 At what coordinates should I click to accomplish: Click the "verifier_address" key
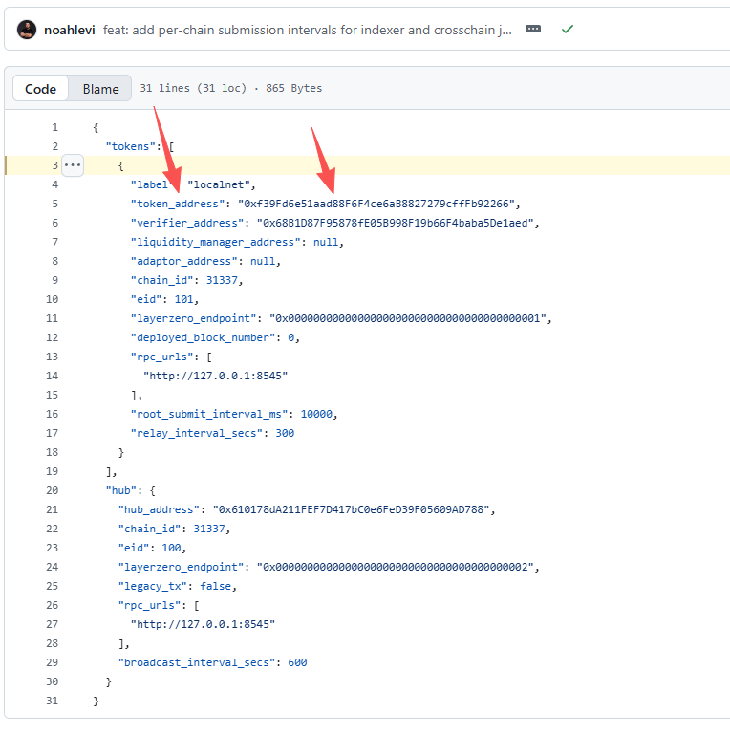click(x=187, y=223)
